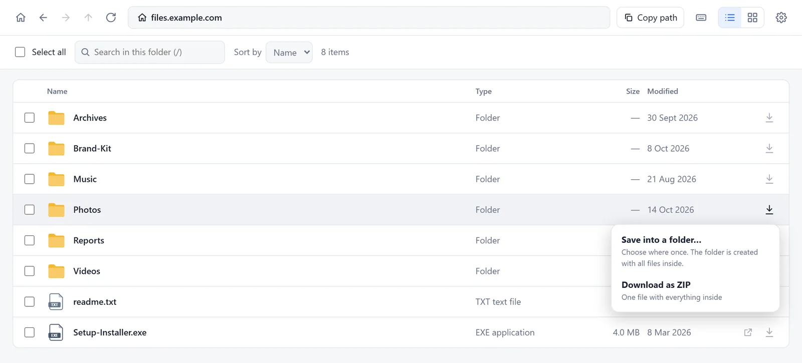Screen dimensions: 802x363
Task: Click the Name column header
Action: [57, 91]
